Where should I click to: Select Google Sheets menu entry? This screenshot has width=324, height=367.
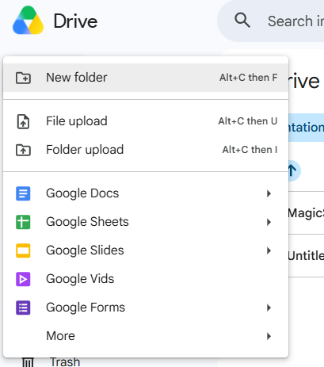point(146,222)
